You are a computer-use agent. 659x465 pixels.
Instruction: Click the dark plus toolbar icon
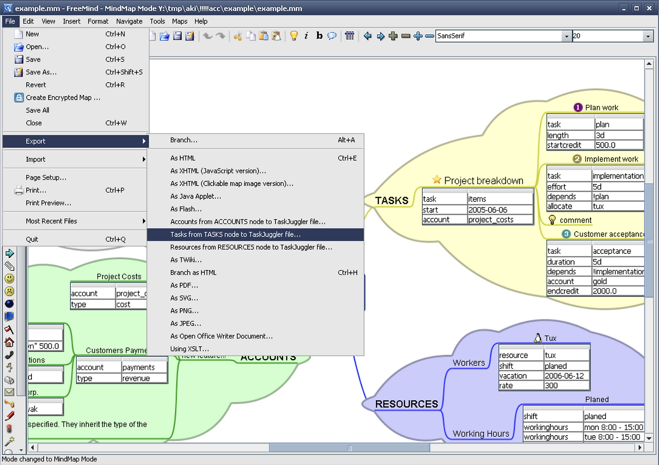(393, 36)
